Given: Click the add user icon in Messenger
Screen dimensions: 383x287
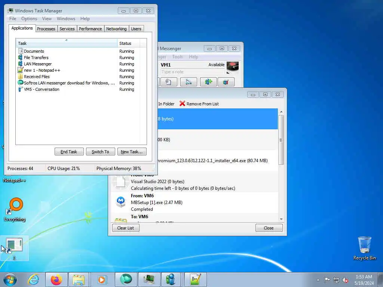Looking at the screenshot, I should coord(208,82).
